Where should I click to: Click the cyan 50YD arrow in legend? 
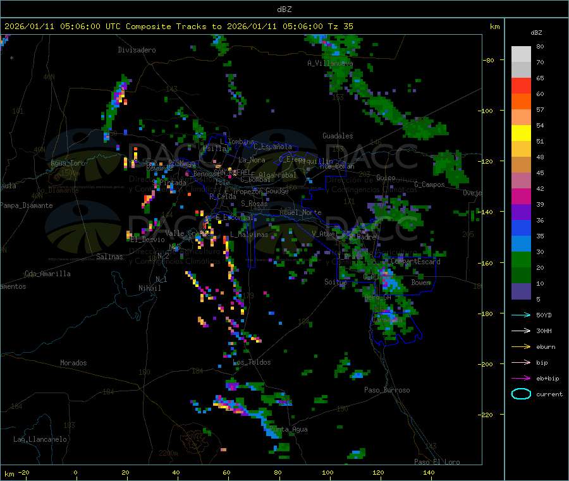tap(521, 315)
